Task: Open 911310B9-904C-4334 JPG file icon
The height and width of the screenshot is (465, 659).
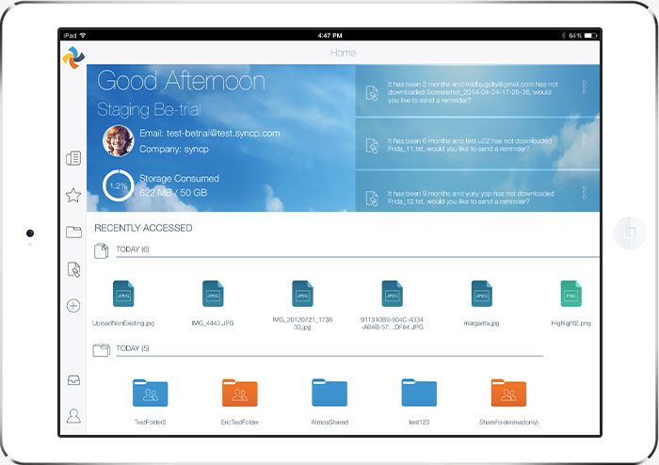Action: tap(393, 294)
